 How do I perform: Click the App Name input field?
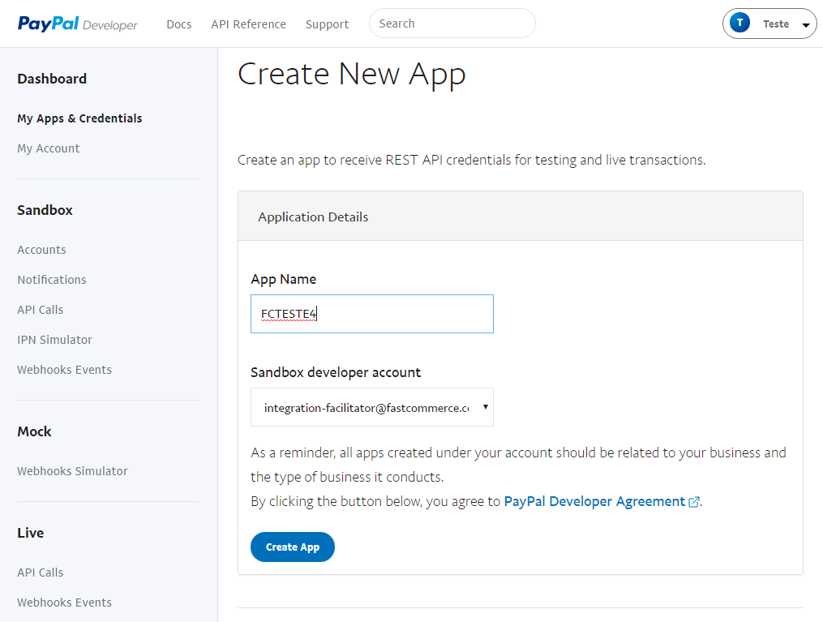click(372, 314)
